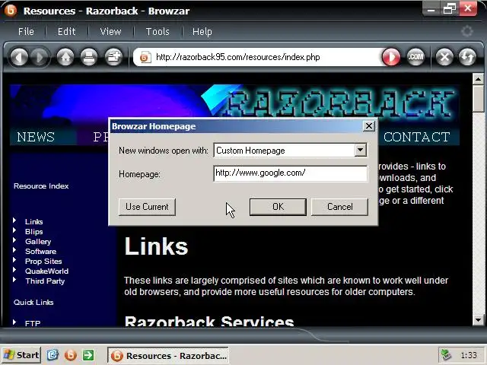The width and height of the screenshot is (487, 365).
Task: Open the Links sidebar link
Action: pyautogui.click(x=33, y=221)
